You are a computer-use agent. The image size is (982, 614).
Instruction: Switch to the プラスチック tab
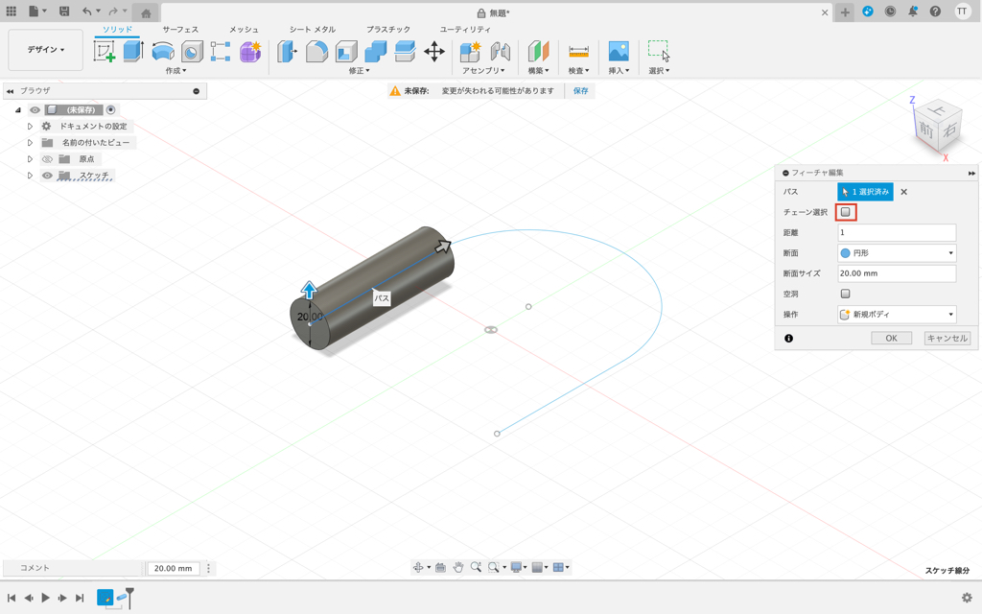click(388, 30)
